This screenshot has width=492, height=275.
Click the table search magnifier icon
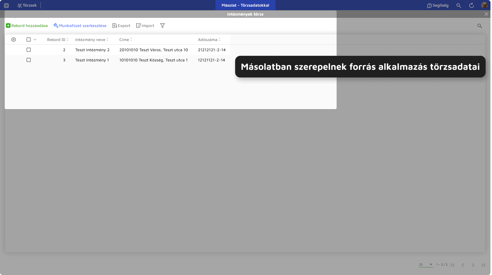(x=480, y=26)
